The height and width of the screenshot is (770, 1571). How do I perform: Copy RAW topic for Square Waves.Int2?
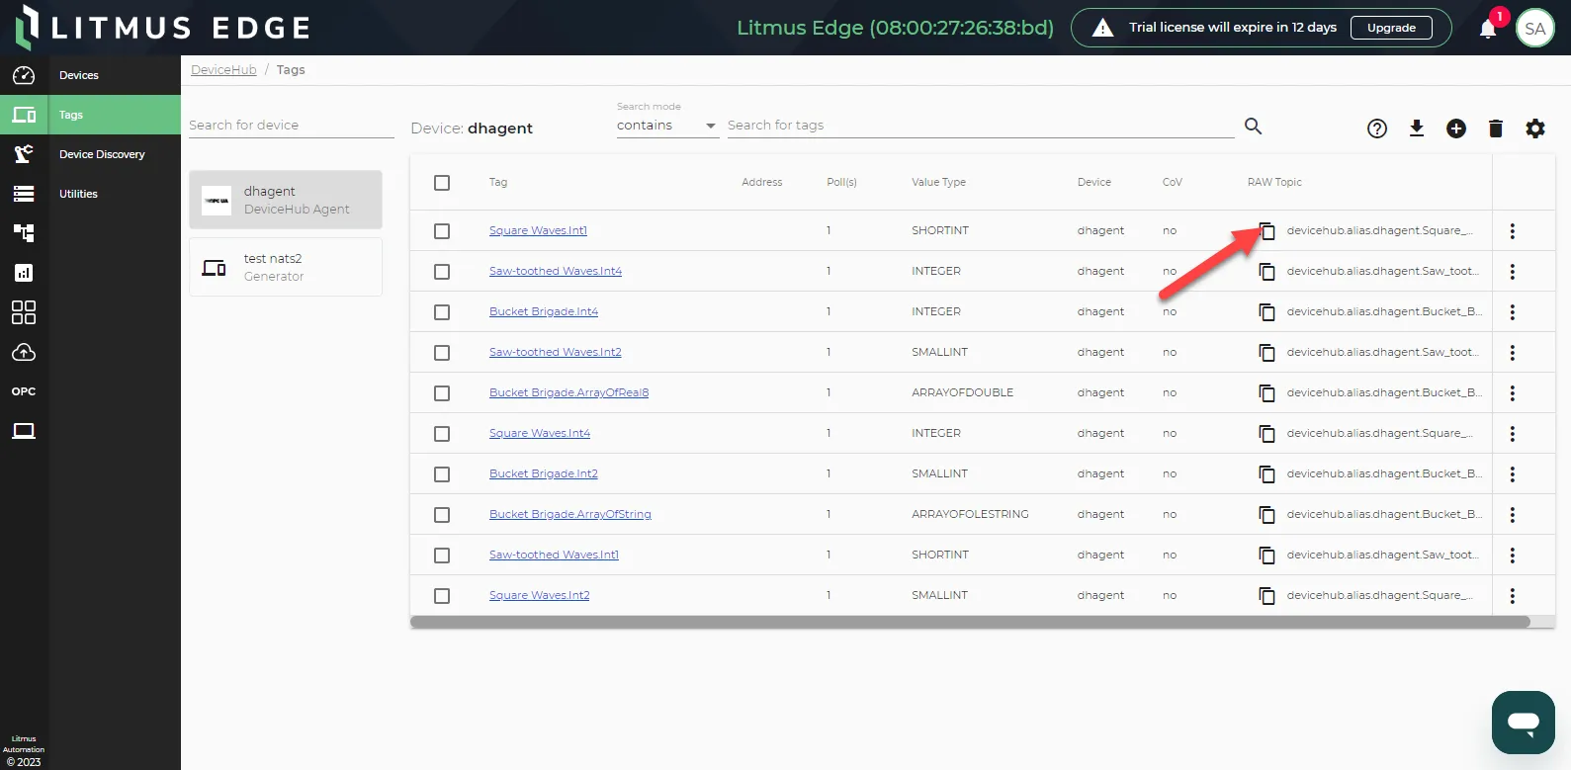[x=1266, y=596]
